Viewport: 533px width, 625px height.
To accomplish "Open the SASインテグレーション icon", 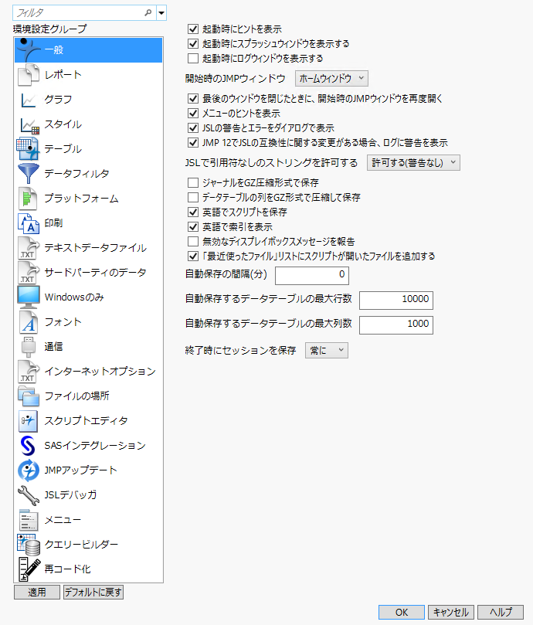I will pos(29,445).
